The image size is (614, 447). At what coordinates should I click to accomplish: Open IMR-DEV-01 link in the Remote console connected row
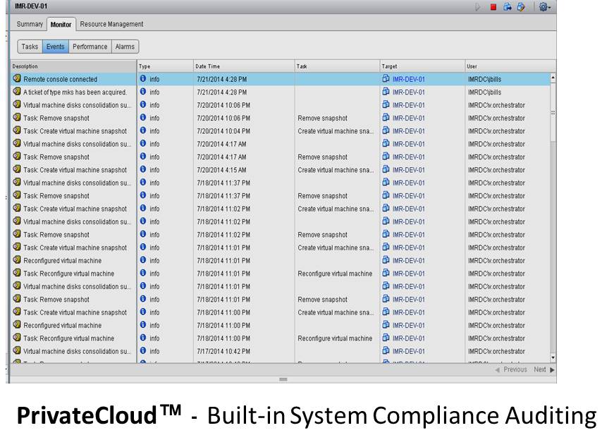click(408, 79)
